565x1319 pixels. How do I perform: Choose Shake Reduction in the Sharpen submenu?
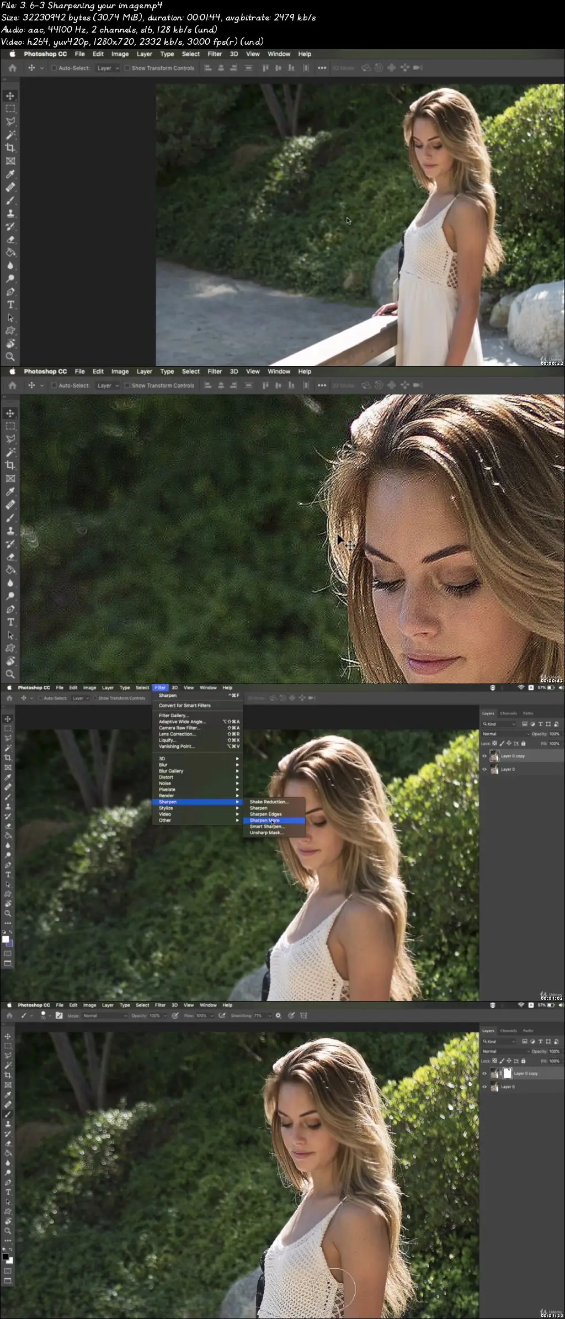pos(274,802)
